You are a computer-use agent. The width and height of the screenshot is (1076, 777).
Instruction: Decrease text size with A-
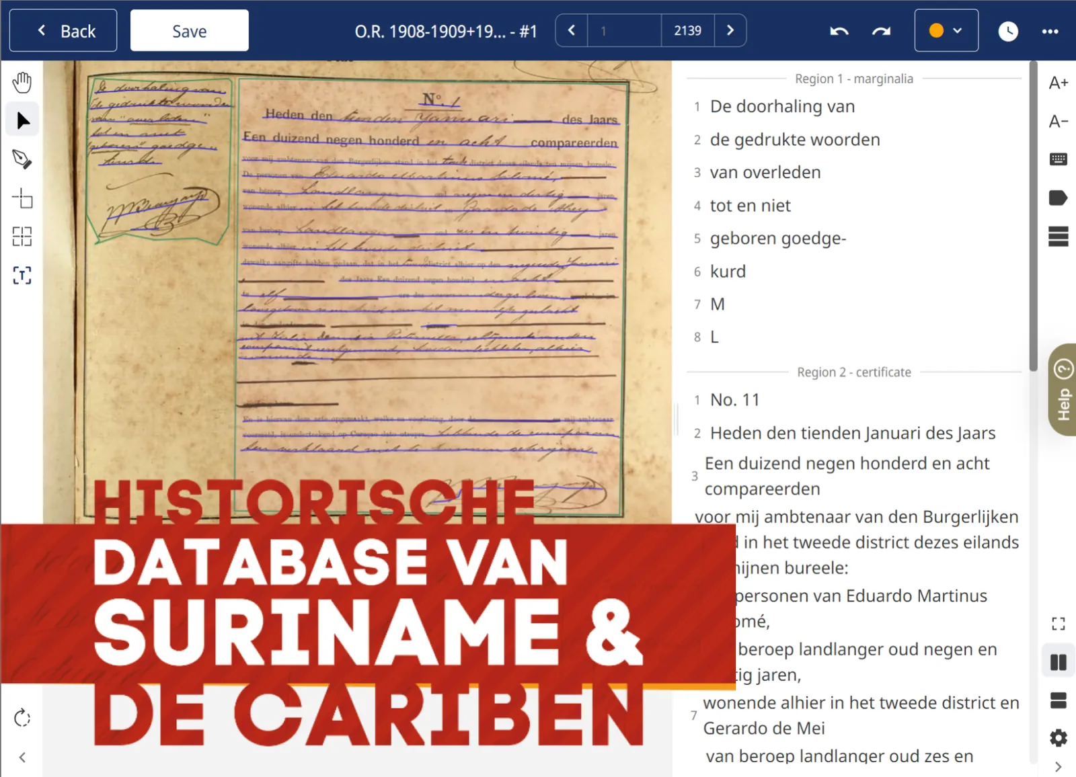(x=1059, y=122)
